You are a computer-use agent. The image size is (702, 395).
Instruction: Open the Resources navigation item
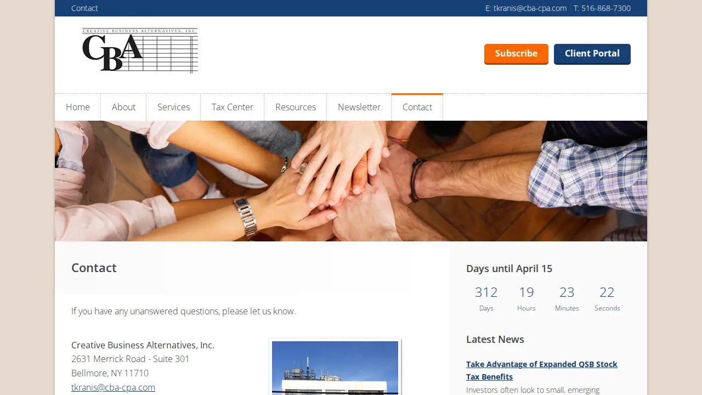[296, 107]
